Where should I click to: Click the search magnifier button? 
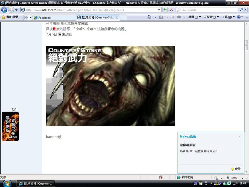click(241, 10)
